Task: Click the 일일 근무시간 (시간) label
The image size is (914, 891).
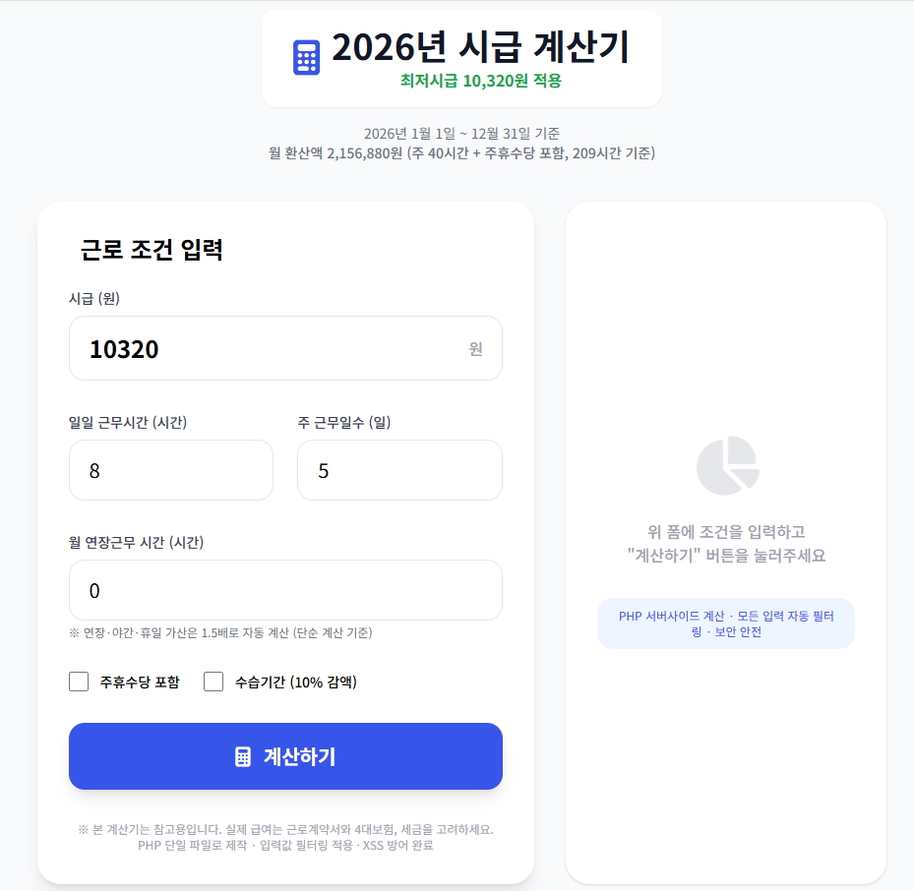Action: (x=128, y=423)
